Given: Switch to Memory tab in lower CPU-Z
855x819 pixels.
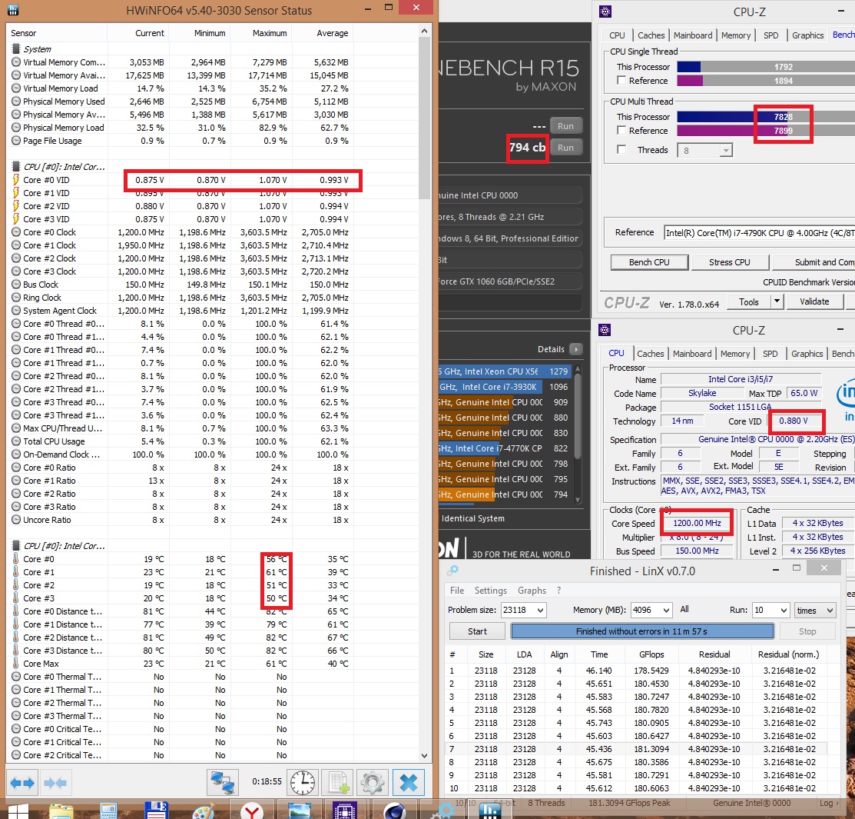Looking at the screenshot, I should pos(735,353).
